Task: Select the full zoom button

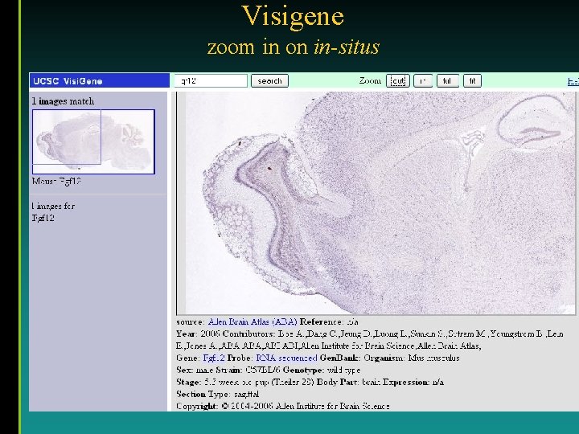Action: [448, 81]
